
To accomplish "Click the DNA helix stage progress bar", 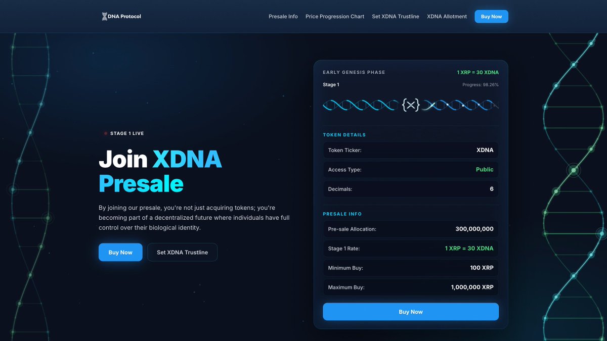I will (411, 105).
